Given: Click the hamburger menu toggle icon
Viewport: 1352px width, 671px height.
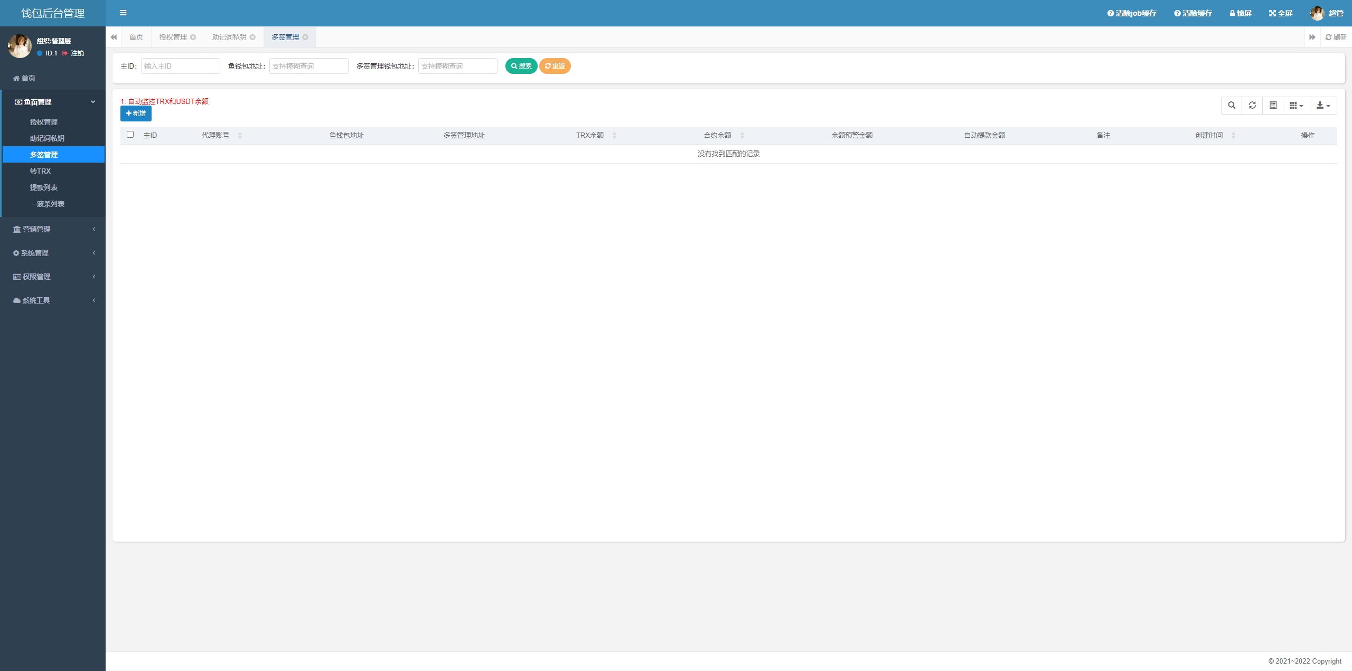Looking at the screenshot, I should (x=123, y=13).
